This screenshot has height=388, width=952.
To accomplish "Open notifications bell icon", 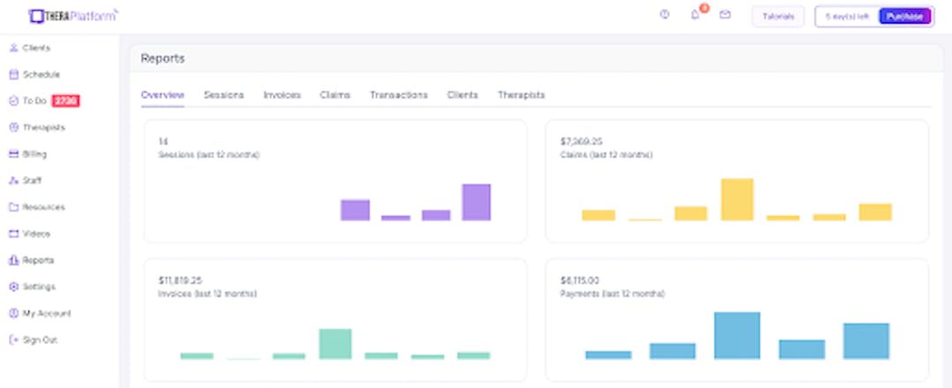I will [x=695, y=15].
